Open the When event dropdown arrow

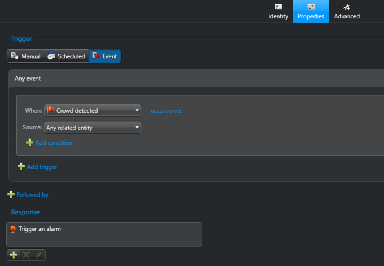click(137, 111)
